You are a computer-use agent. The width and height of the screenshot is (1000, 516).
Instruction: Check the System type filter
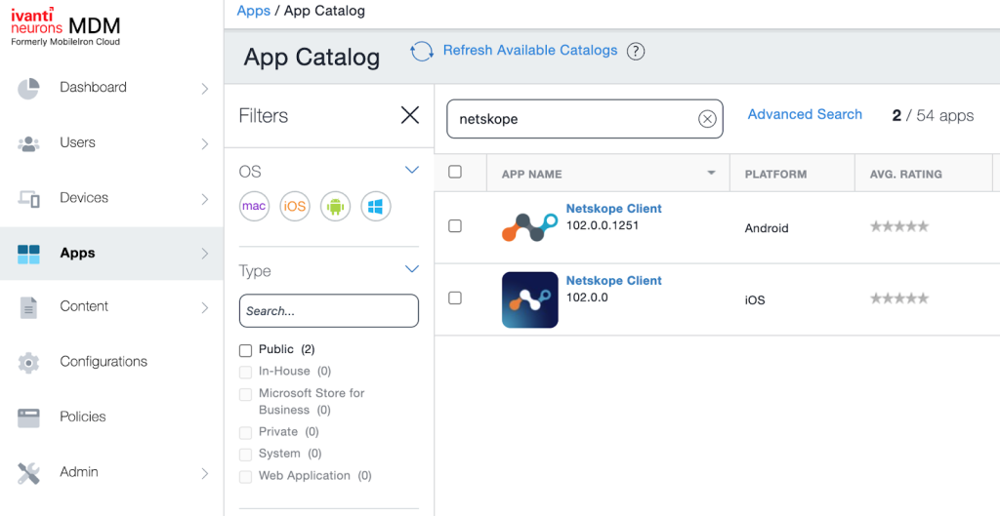(245, 455)
